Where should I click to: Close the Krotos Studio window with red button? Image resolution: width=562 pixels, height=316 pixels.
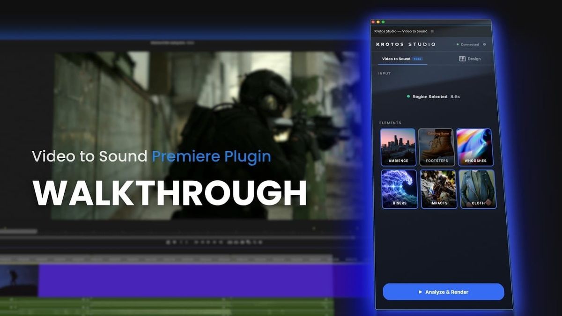373,22
